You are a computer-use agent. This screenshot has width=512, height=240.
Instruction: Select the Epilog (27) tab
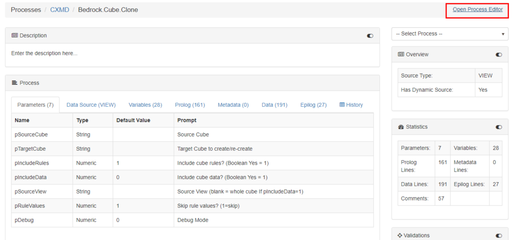(x=313, y=105)
